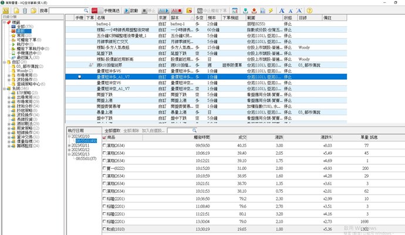Tick the checkbox for 和成(1810)
Image resolution: width=405 pixels, height=235 pixels.
(x=104, y=229)
